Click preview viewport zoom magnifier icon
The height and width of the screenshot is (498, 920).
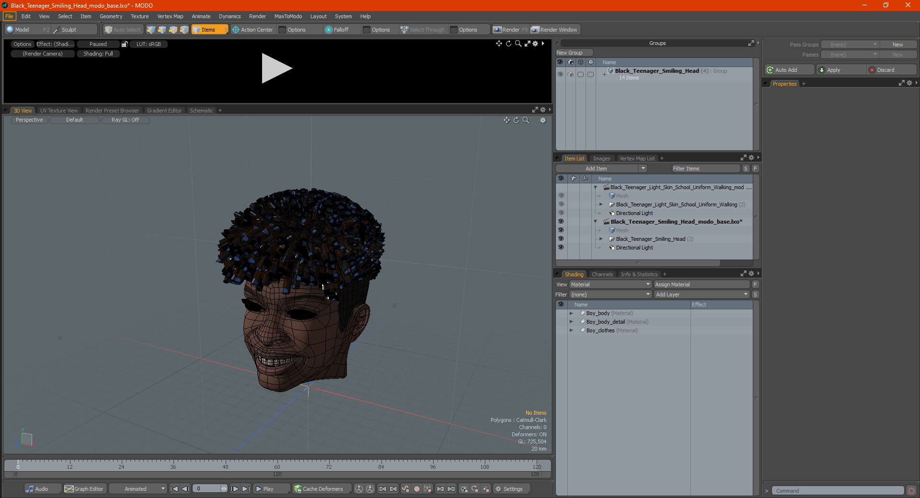tap(518, 44)
